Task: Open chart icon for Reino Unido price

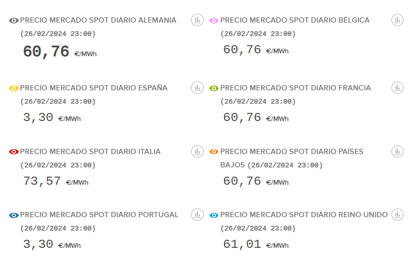Action: (x=397, y=215)
